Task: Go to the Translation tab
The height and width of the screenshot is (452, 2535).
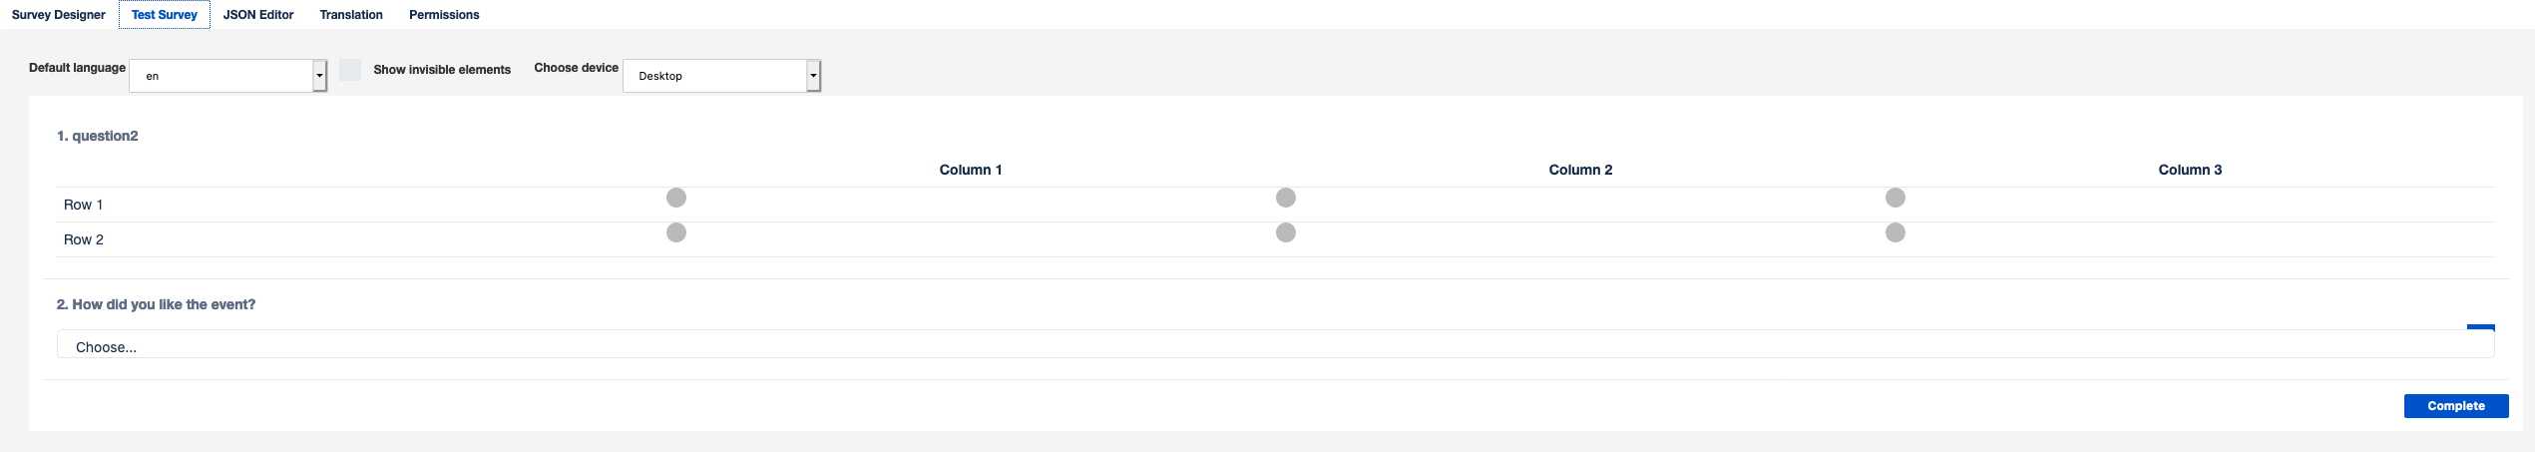Action: point(351,15)
